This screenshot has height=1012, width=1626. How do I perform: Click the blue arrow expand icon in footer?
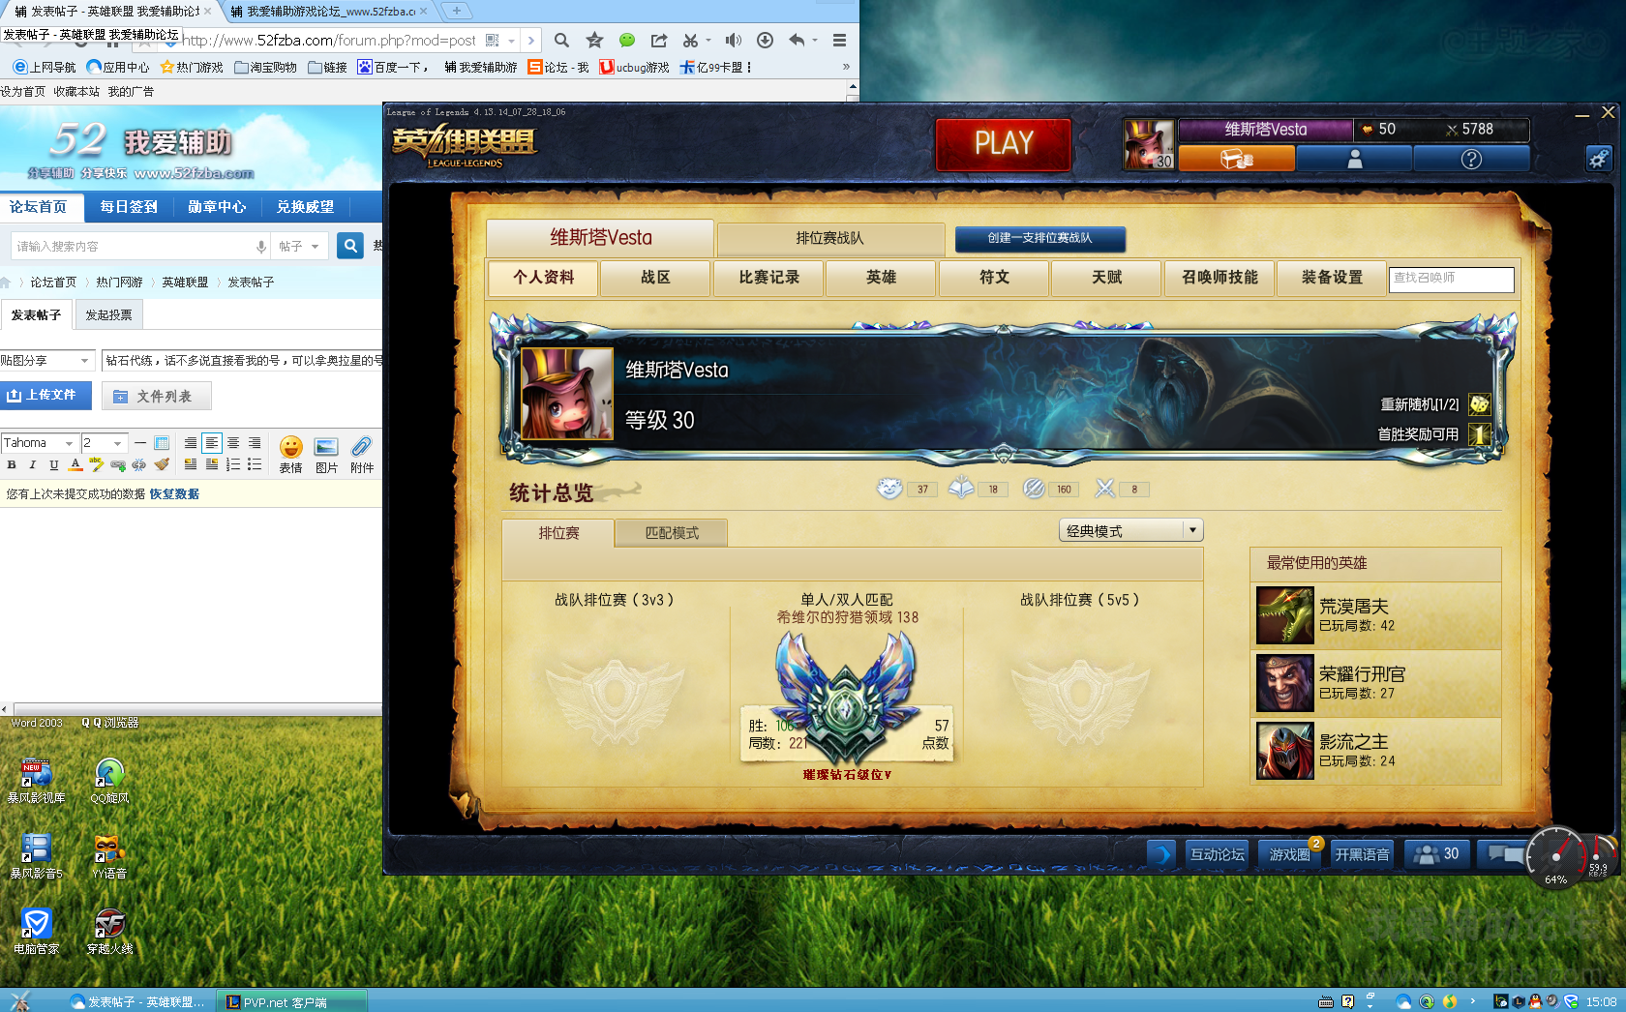click(1161, 854)
